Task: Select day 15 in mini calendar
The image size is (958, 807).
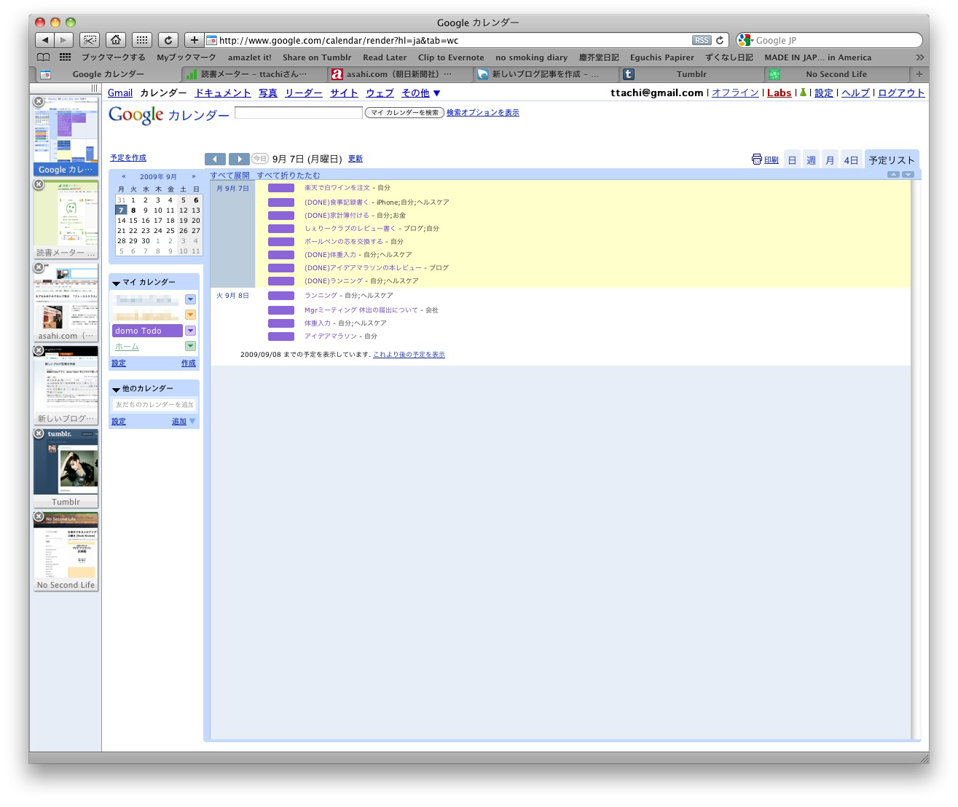Action: 133,220
